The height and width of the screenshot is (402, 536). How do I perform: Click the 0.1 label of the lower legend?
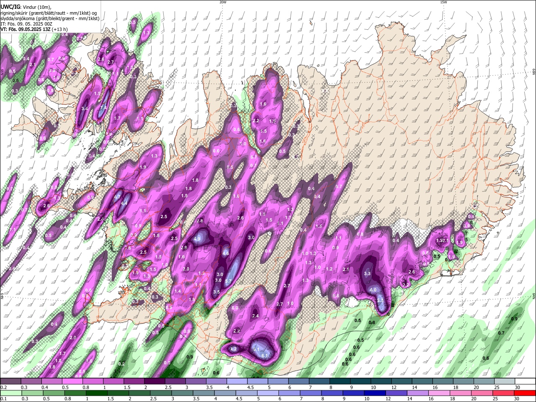point(3,399)
